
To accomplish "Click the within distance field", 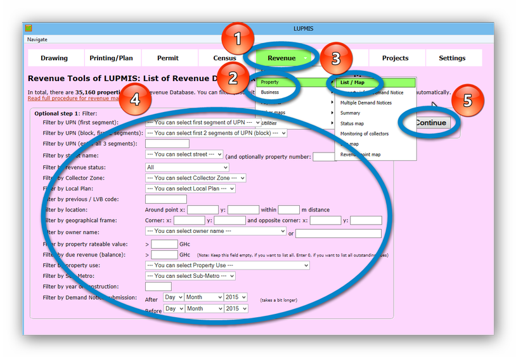I will pyautogui.click(x=288, y=210).
